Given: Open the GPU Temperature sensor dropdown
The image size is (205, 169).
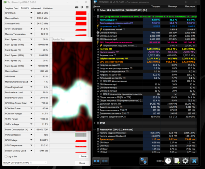Looking at the screenshot, I should pos(31,29).
